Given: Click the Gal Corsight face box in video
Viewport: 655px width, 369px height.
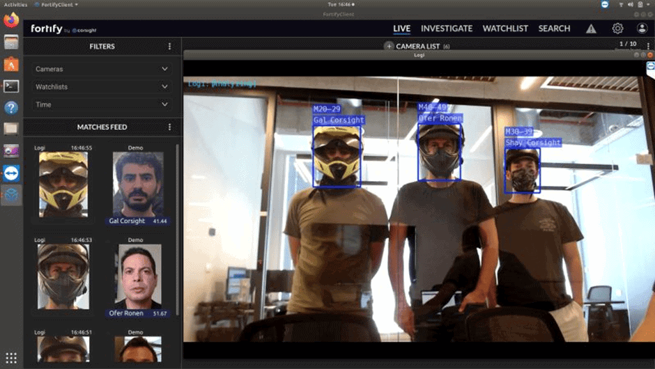Looking at the screenshot, I should coord(337,156).
